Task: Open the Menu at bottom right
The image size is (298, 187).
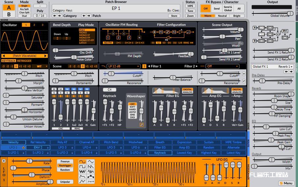Action: click(286, 183)
